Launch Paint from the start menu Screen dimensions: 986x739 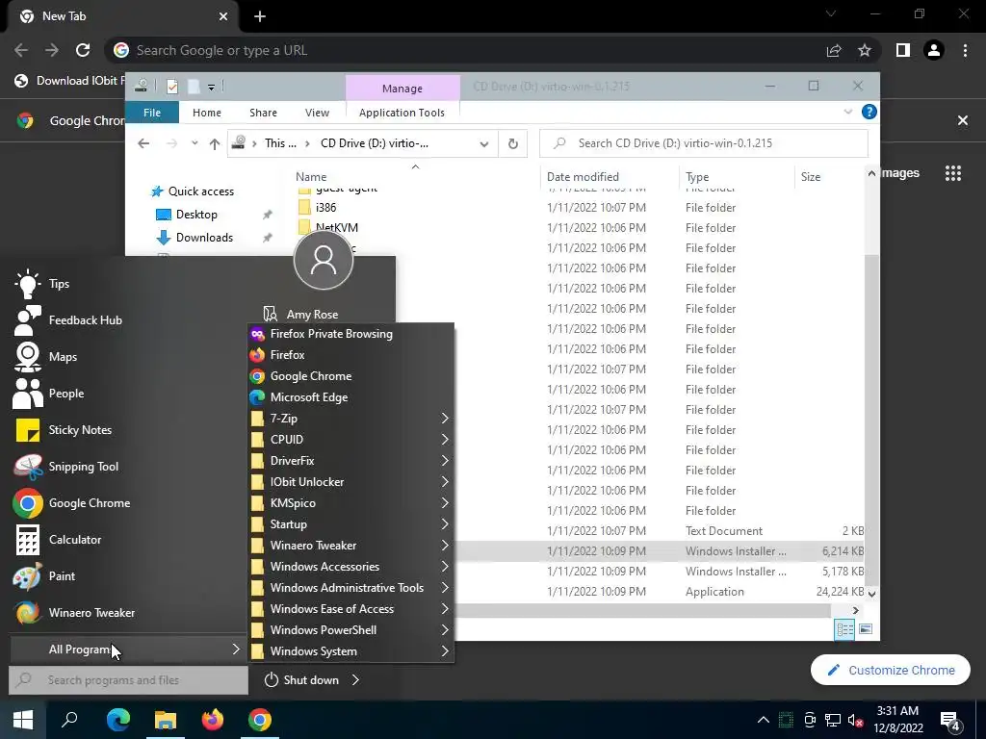pyautogui.click(x=43, y=575)
